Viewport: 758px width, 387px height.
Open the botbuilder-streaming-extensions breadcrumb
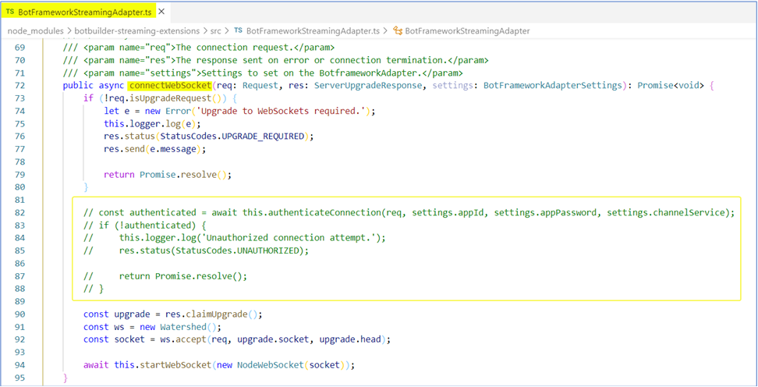click(136, 31)
